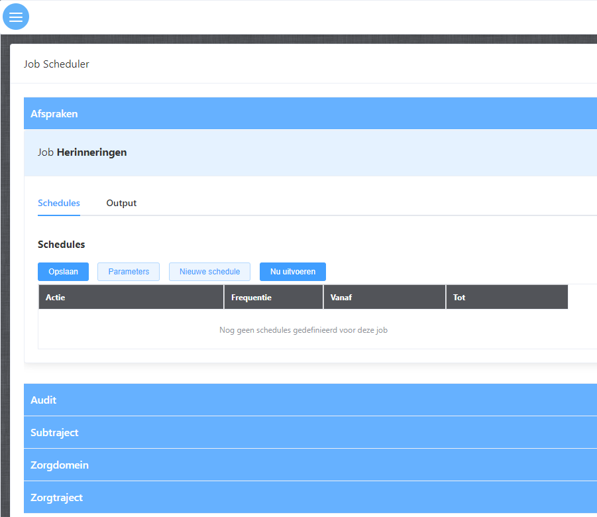The image size is (597, 517).
Task: Click the Opslaan button
Action: point(63,272)
